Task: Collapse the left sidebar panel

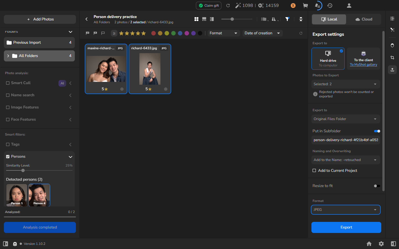Action: click(6, 244)
